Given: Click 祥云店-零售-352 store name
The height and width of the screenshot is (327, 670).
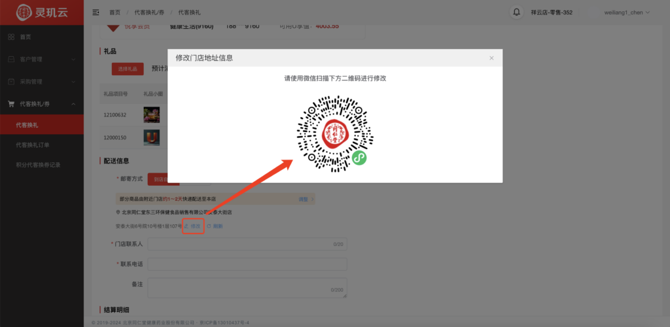Looking at the screenshot, I should coord(552,12).
